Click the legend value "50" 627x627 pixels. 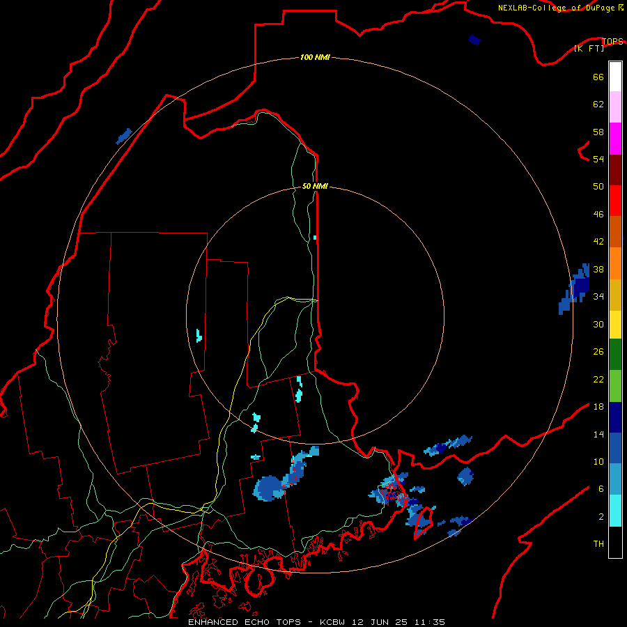[598, 186]
